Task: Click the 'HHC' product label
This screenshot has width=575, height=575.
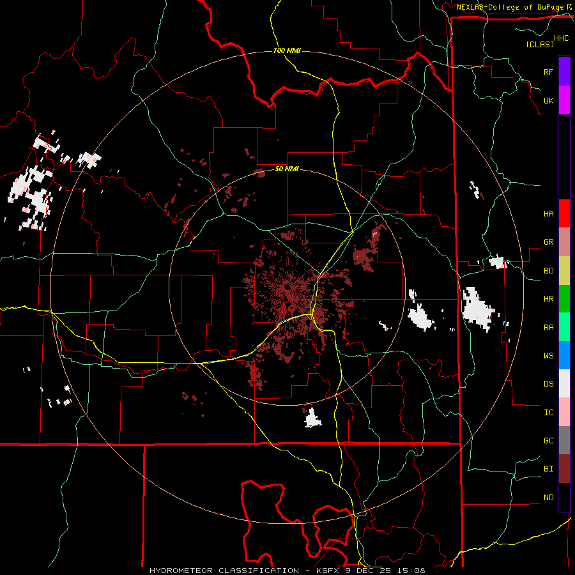Action: (562, 38)
